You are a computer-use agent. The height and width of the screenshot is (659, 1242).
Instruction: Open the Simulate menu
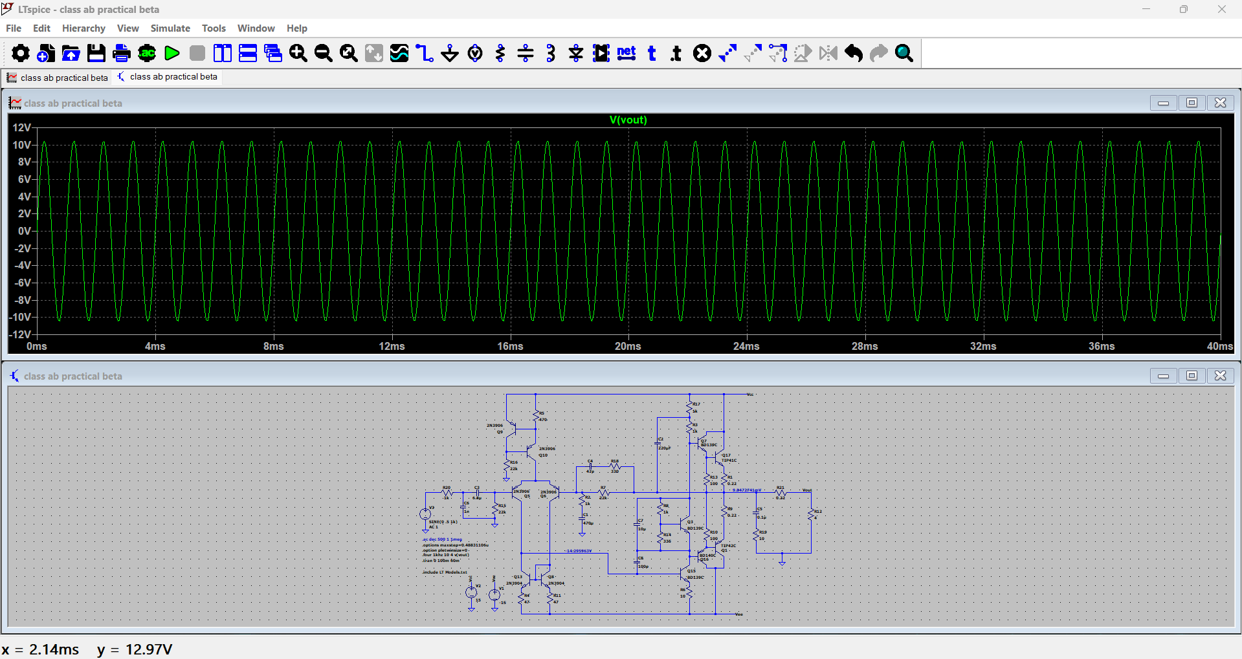170,28
